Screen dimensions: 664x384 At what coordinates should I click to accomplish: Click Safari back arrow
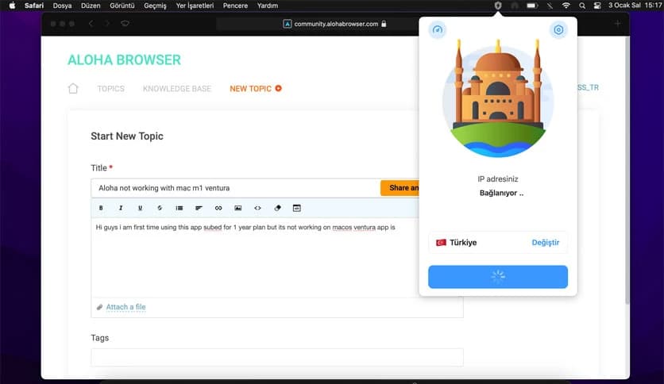pyautogui.click(x=91, y=24)
